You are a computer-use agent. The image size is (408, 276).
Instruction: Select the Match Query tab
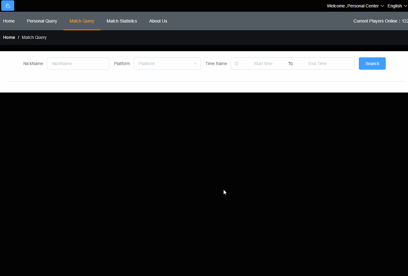(82, 21)
